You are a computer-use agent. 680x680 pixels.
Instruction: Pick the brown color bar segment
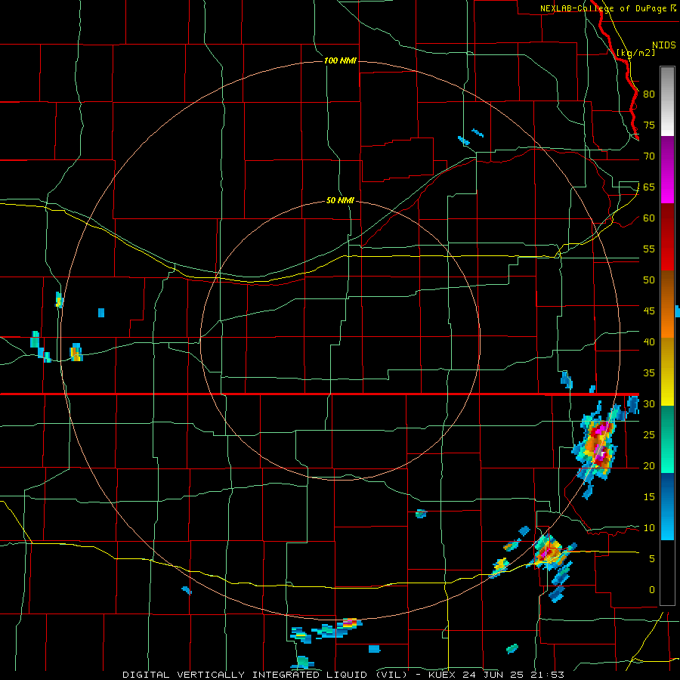point(667,288)
